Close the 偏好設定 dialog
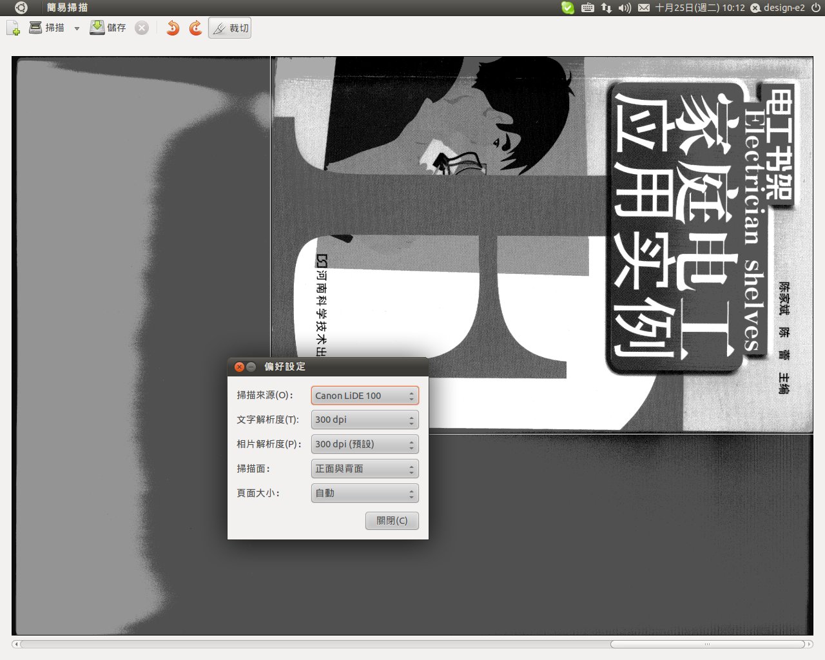Screen dimensions: 825x660 [x=239, y=367]
